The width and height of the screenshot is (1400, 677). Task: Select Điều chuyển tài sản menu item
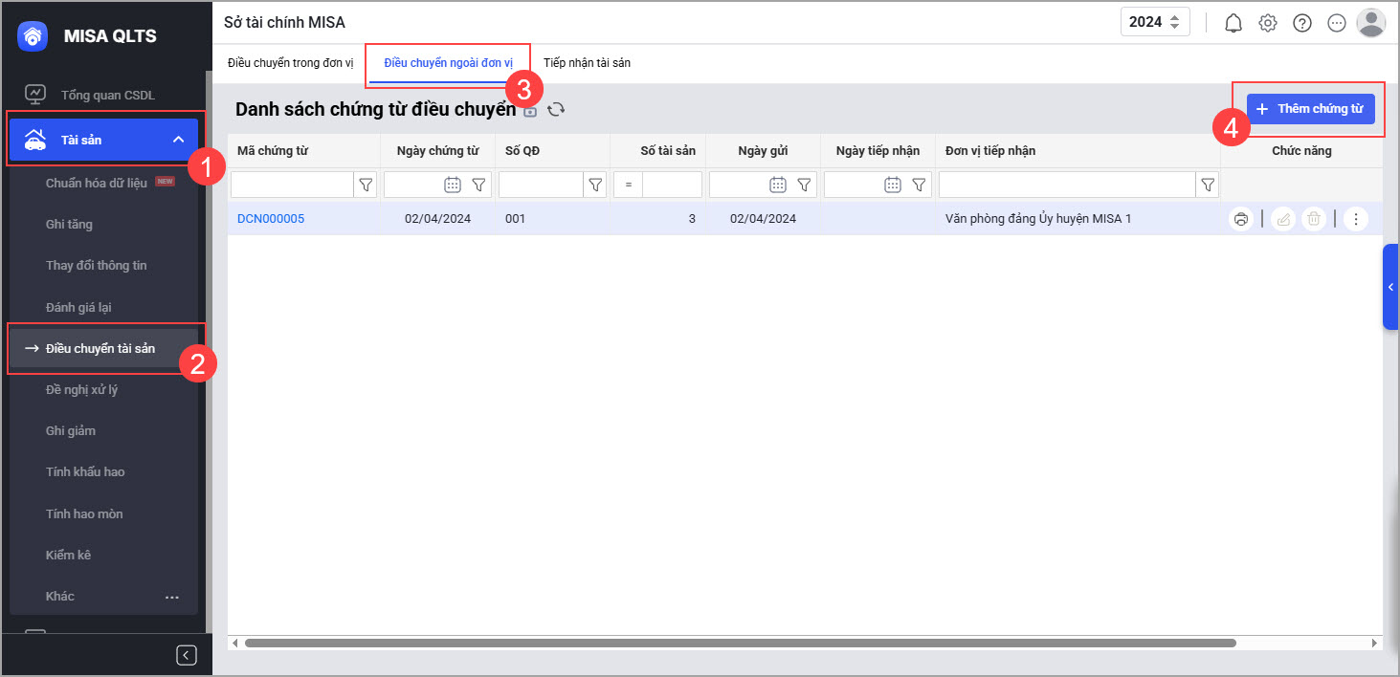(x=103, y=348)
